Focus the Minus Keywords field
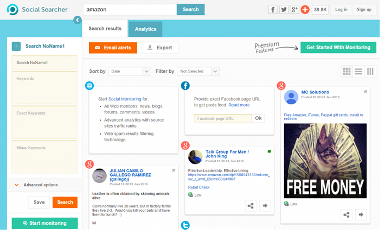 coord(44,157)
